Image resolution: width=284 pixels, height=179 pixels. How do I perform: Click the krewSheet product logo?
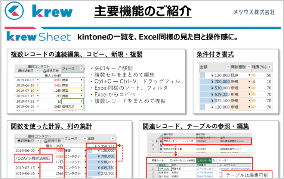coord(38,37)
